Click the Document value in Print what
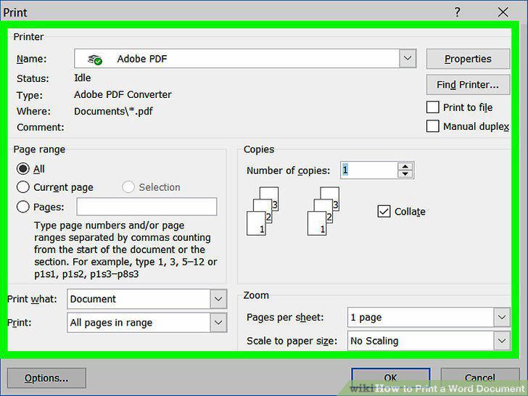This screenshot has width=528, height=396. 139,299
